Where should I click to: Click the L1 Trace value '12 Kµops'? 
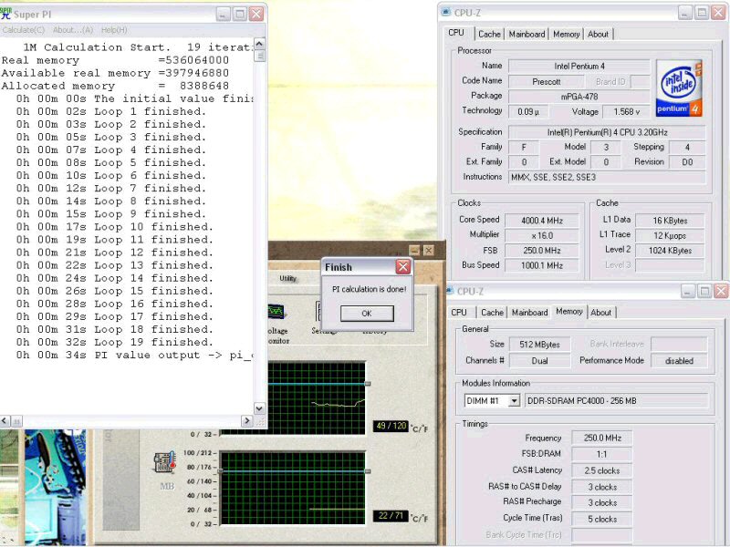tap(670, 235)
